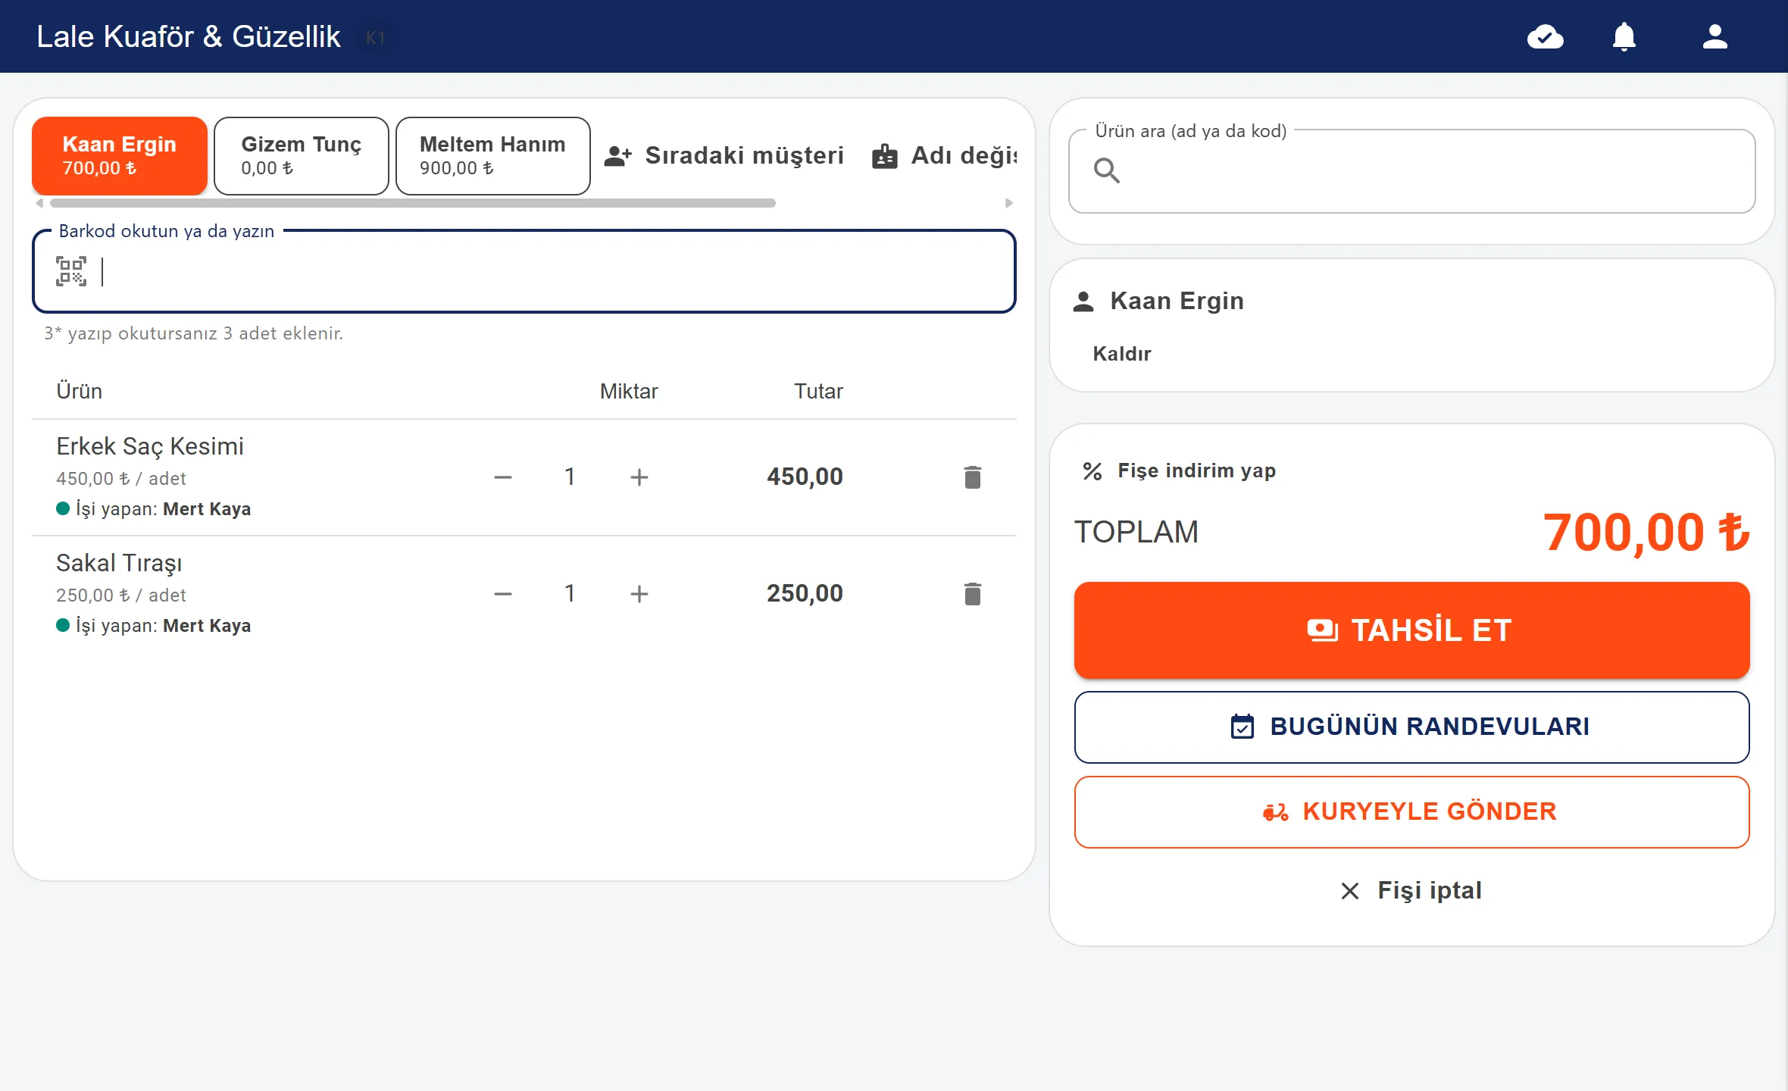Image resolution: width=1788 pixels, height=1091 pixels.
Task: Switch to the Gizem Tunç receipt tab
Action: point(302,155)
